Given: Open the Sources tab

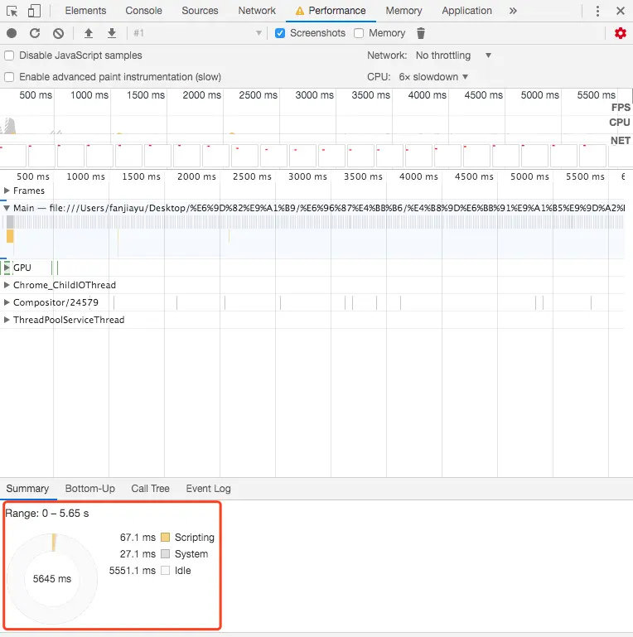Looking at the screenshot, I should point(200,11).
